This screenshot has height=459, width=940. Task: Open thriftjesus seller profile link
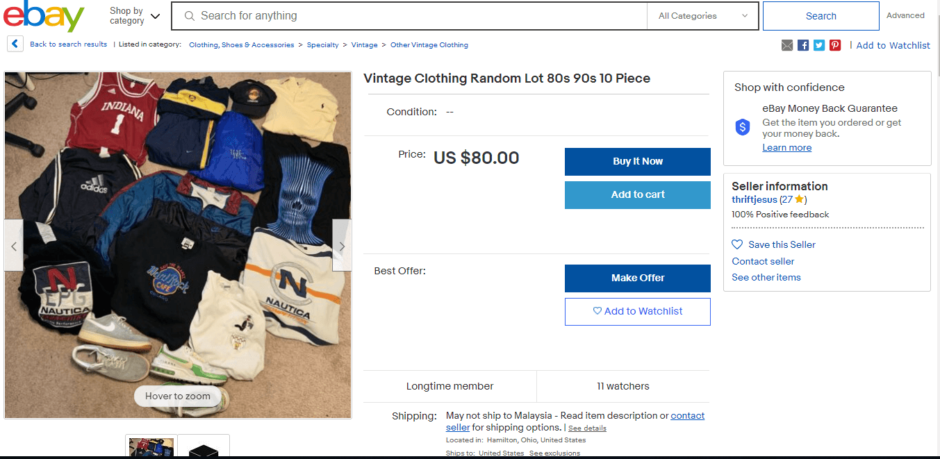tap(754, 200)
